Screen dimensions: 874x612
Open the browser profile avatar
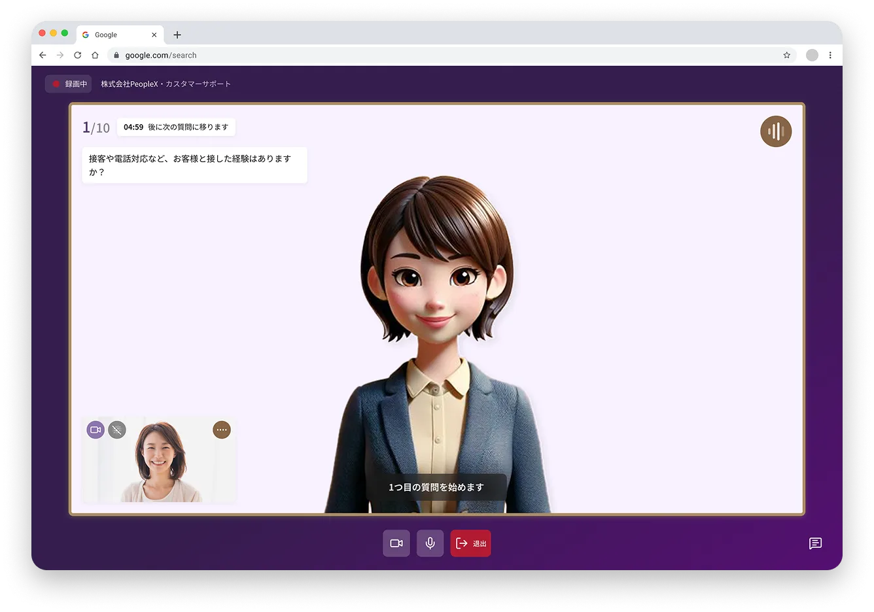pyautogui.click(x=812, y=55)
